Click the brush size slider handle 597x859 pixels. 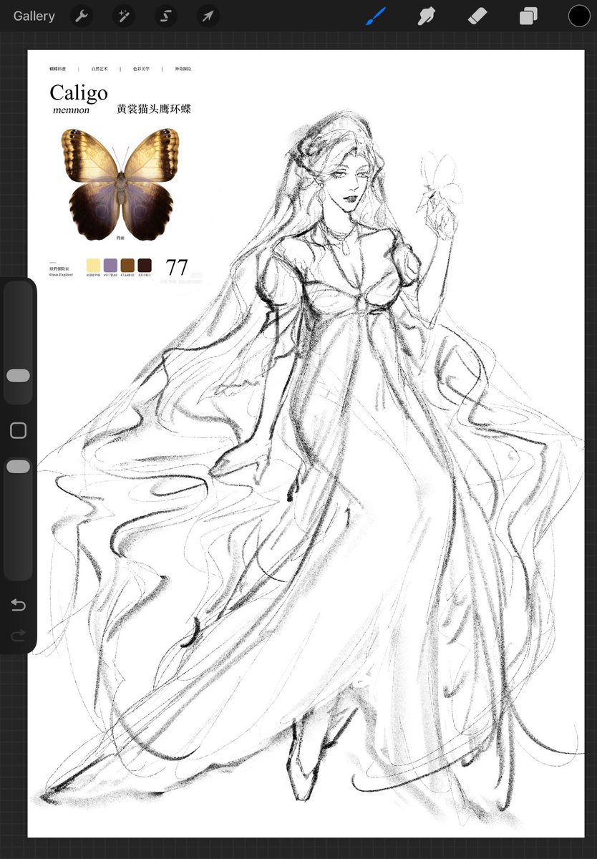(x=18, y=376)
